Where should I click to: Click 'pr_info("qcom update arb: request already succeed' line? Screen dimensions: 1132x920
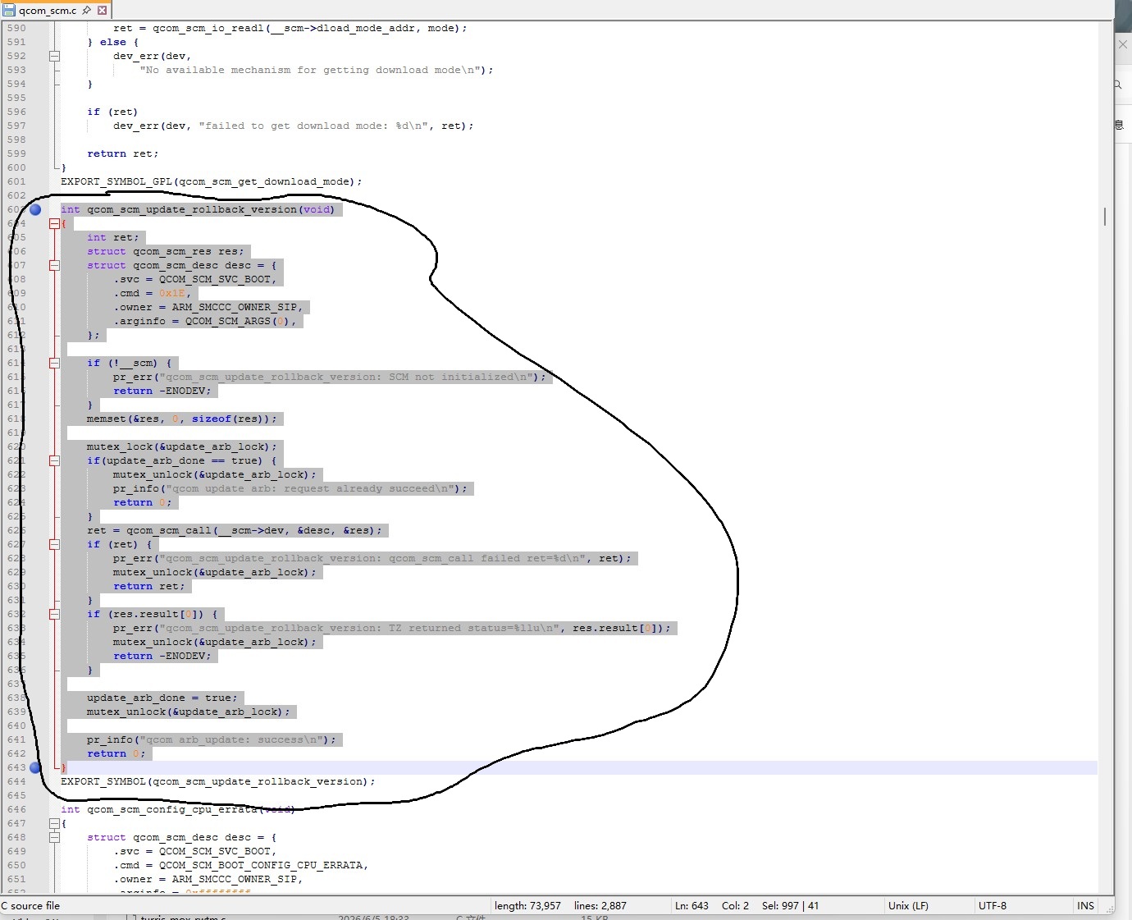pos(290,488)
